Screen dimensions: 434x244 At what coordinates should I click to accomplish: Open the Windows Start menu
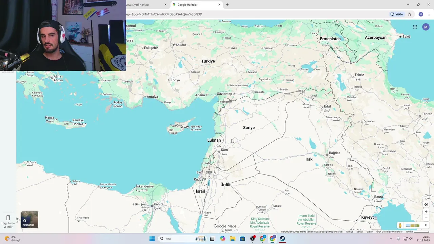pyautogui.click(x=152, y=239)
